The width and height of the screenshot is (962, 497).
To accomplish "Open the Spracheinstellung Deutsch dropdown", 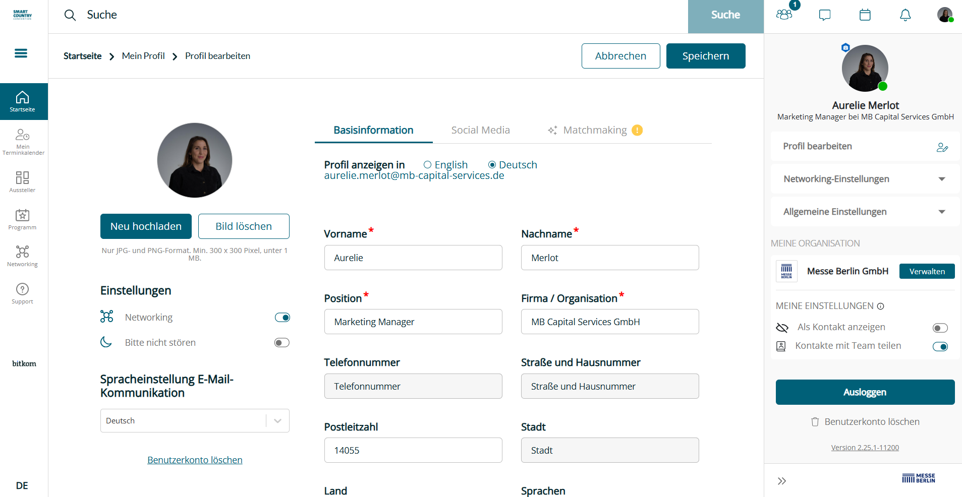I will pos(195,421).
